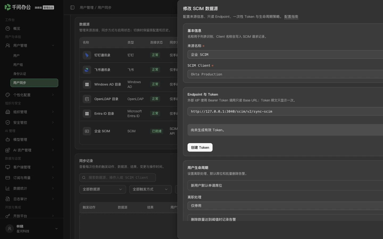Viewport: 383px width, 239px height.
Task: Click the 钉钉通讯录 source icon
Action: pyautogui.click(x=87, y=55)
